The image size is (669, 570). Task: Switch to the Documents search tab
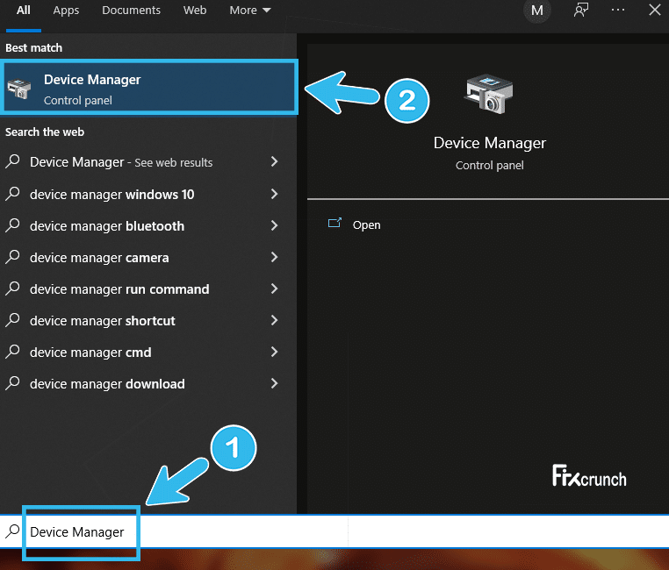[x=131, y=11]
